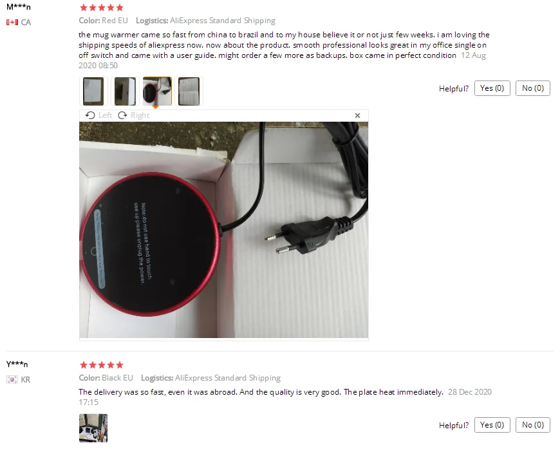Viewport: 560px width, 452px height.
Task: Click the 'Right' rotate label
Action: point(140,115)
